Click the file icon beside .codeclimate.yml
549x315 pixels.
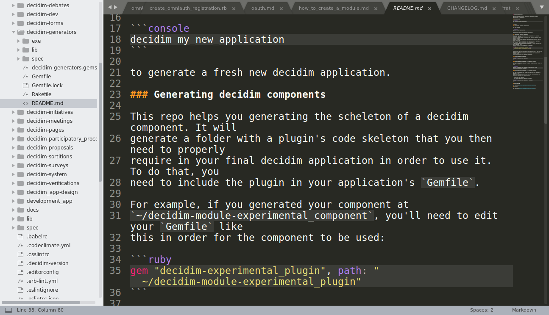[x=20, y=246]
